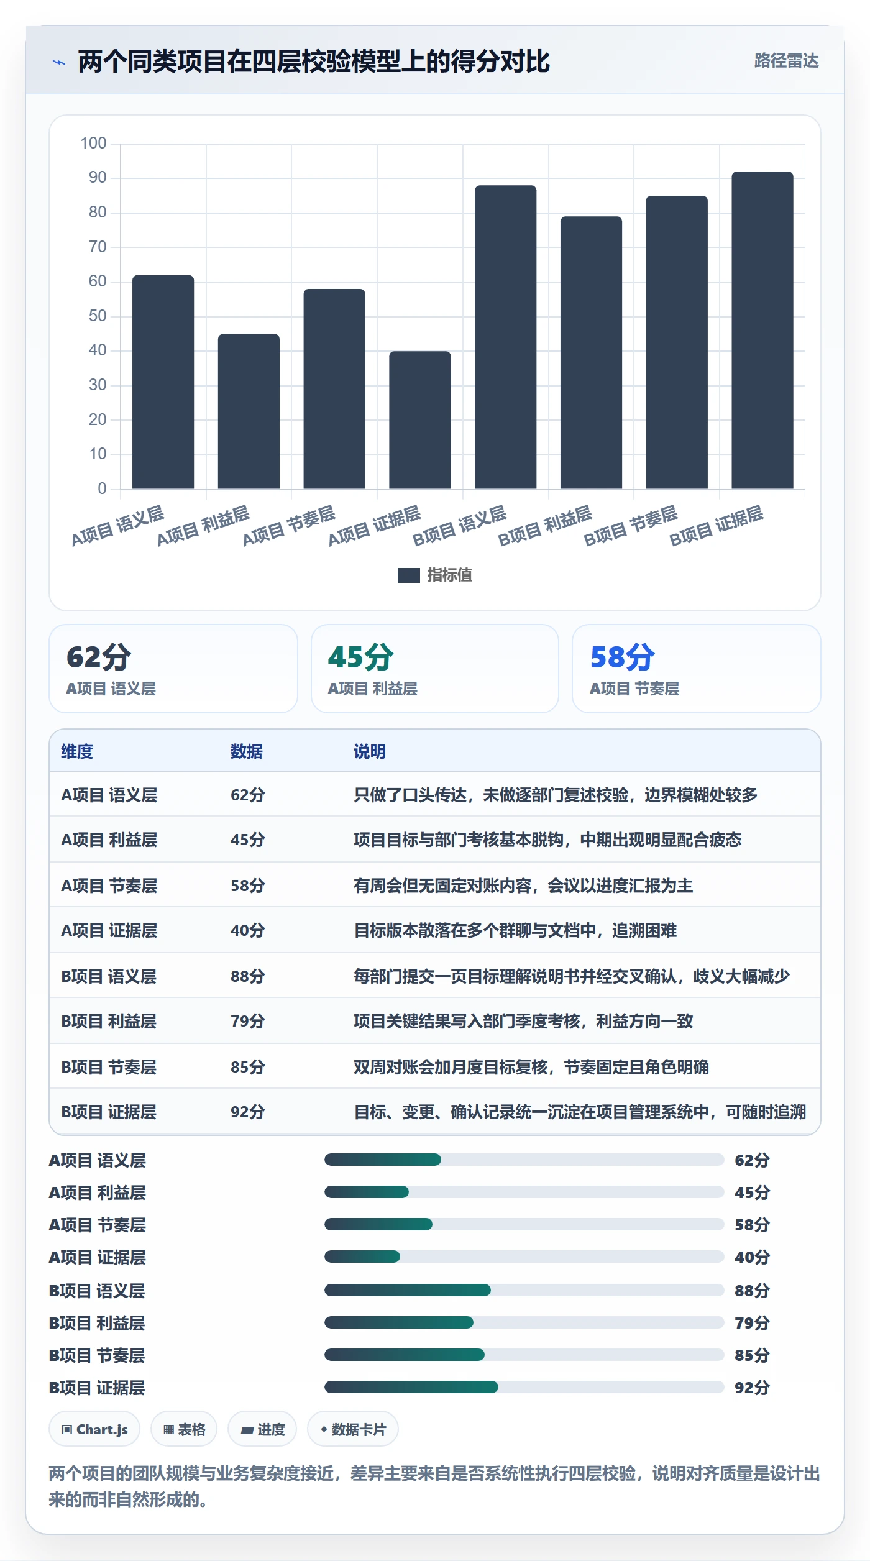
Task: Click the B项目 语义层 bar in the chart
Action: 505,337
